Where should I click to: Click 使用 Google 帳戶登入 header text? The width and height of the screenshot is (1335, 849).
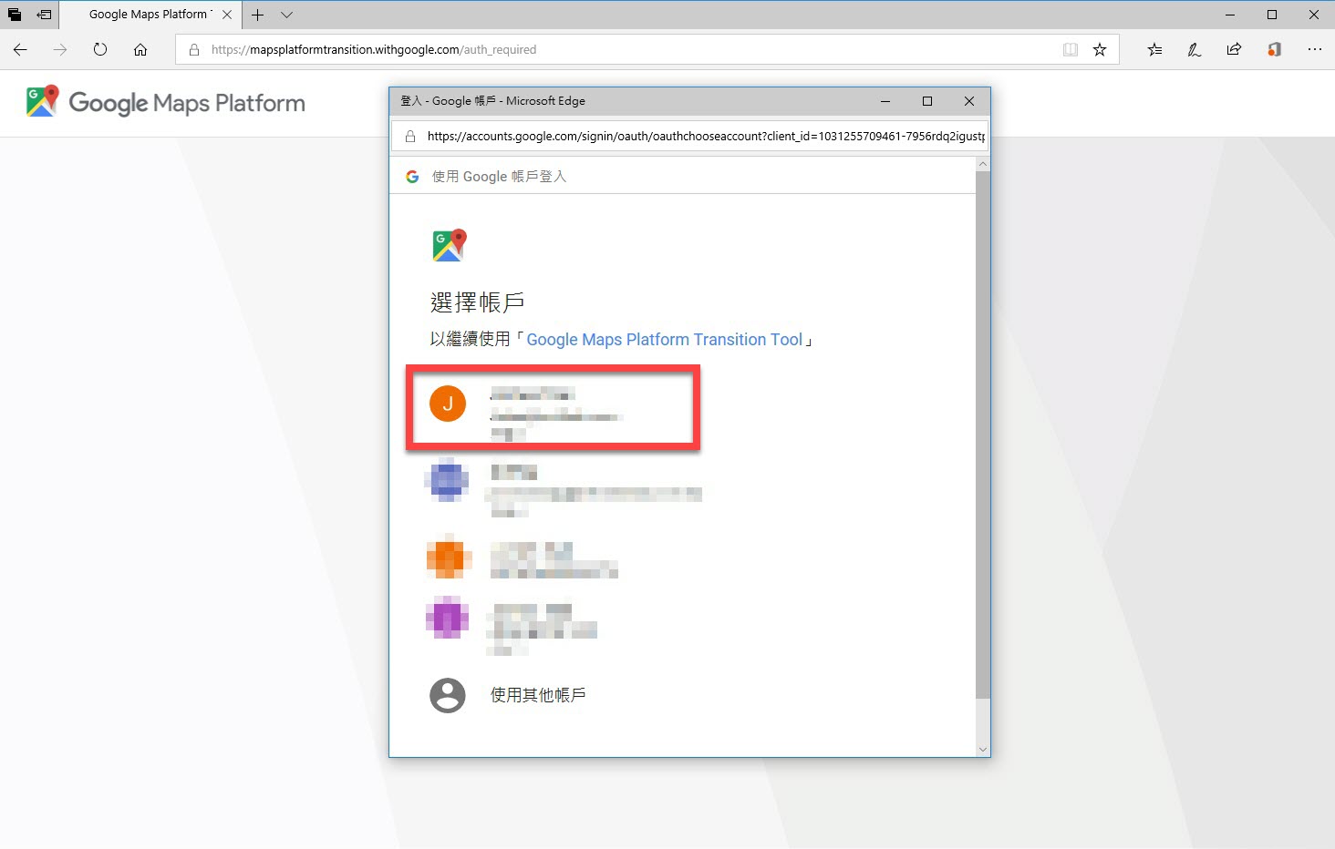point(499,177)
